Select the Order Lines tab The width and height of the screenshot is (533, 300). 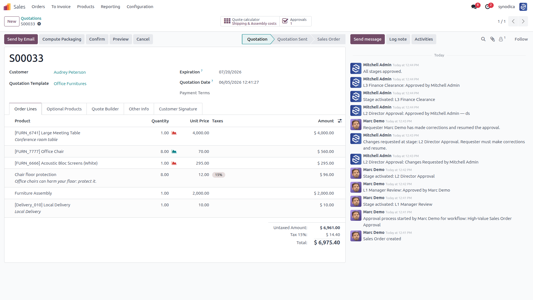(x=26, y=109)
